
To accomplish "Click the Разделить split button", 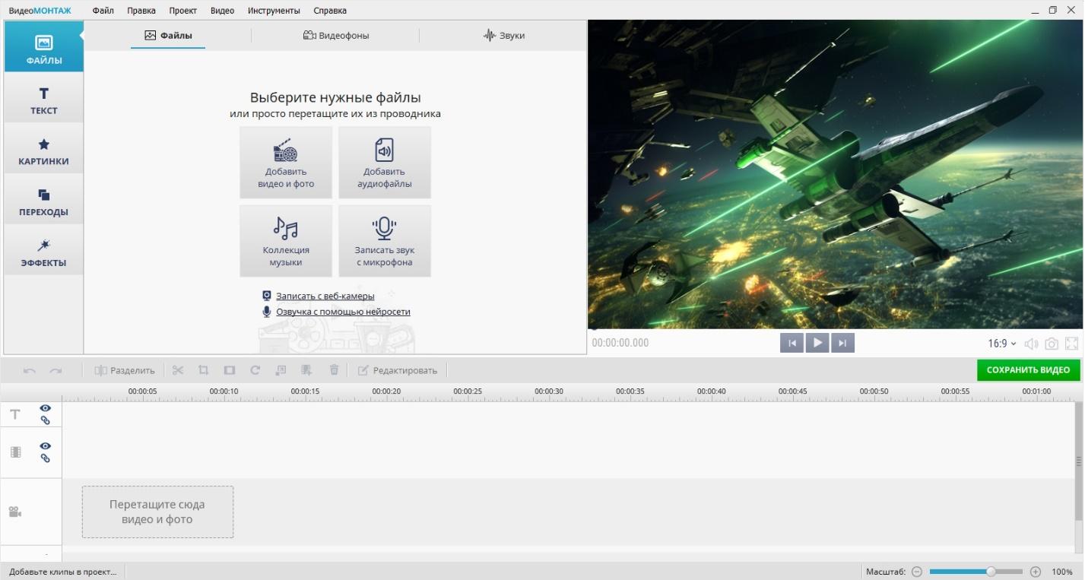I will point(125,370).
